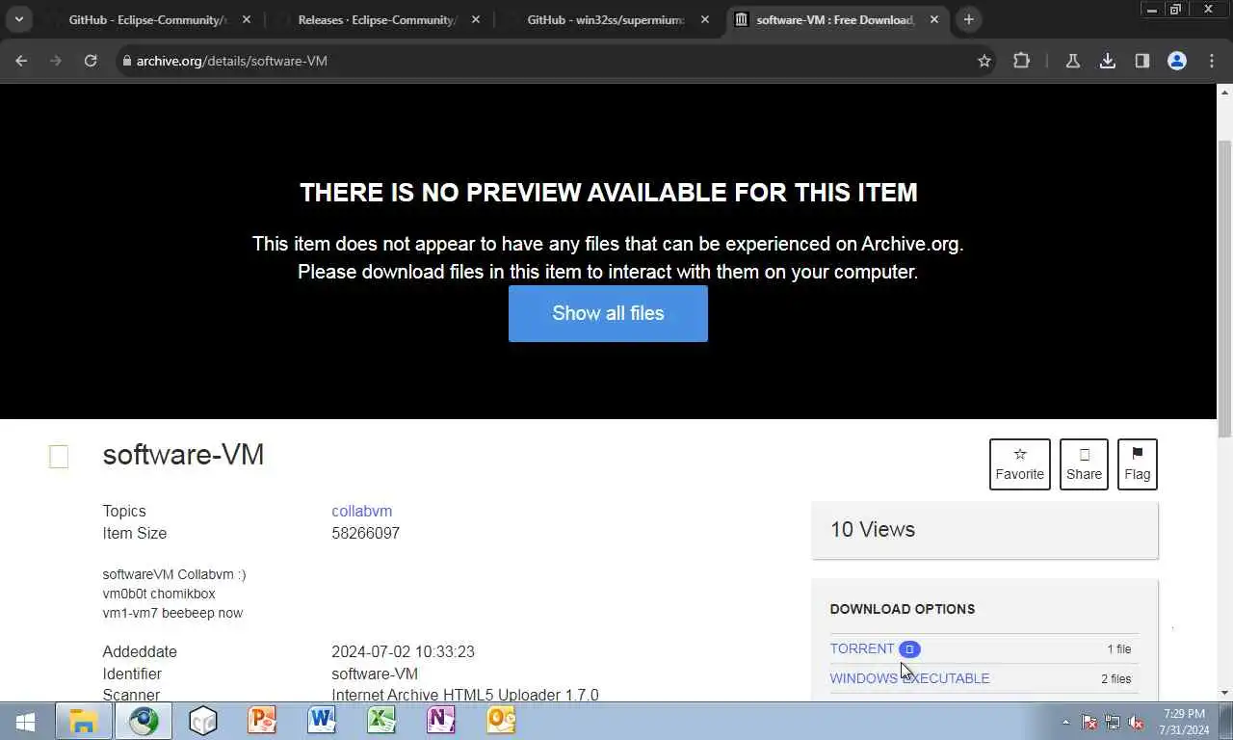Close the win32ss/supermium tab

[704, 19]
